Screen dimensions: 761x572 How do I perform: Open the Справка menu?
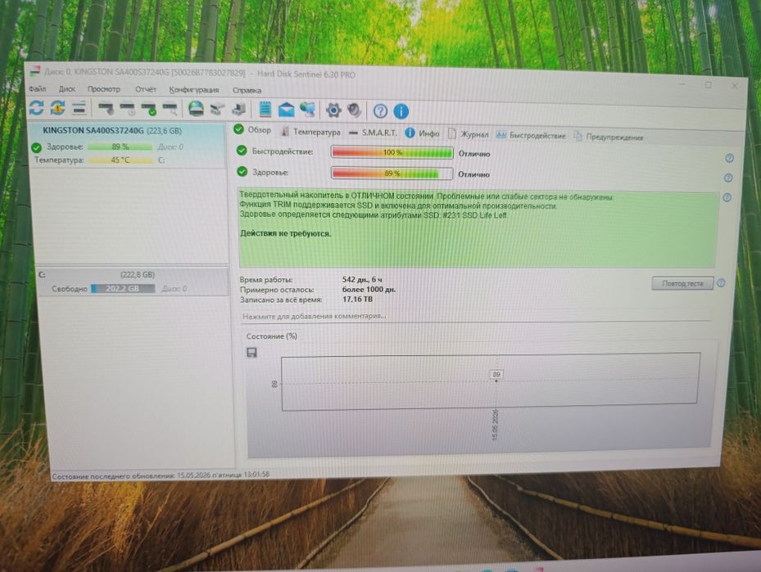[247, 90]
